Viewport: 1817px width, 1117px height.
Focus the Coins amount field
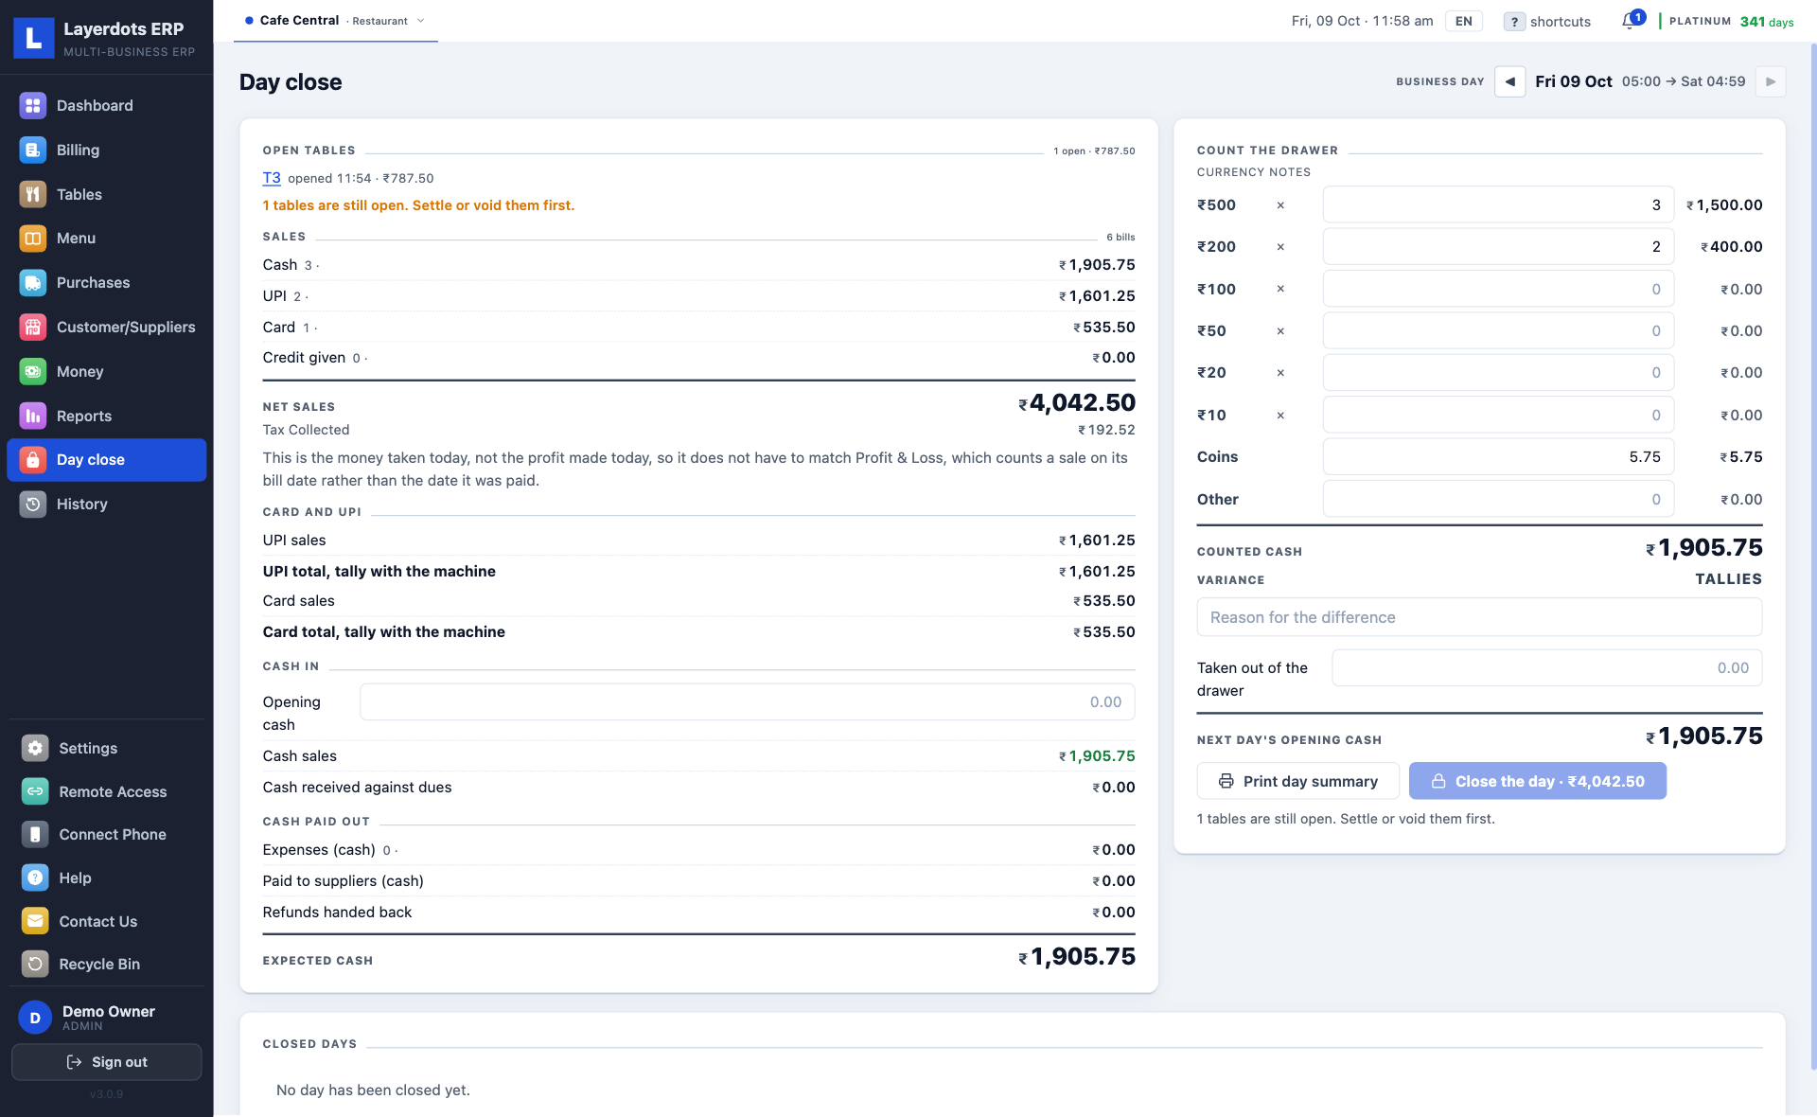(1498, 457)
